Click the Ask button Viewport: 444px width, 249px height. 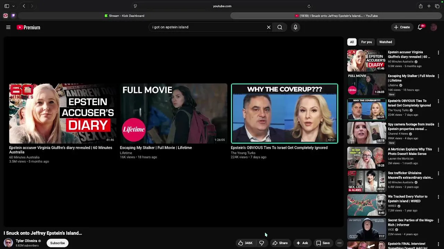click(302, 243)
